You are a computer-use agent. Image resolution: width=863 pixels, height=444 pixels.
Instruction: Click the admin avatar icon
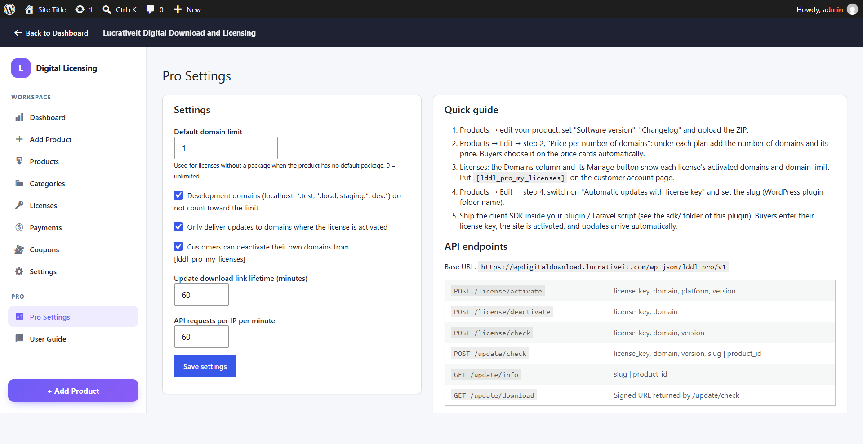pyautogui.click(x=852, y=9)
